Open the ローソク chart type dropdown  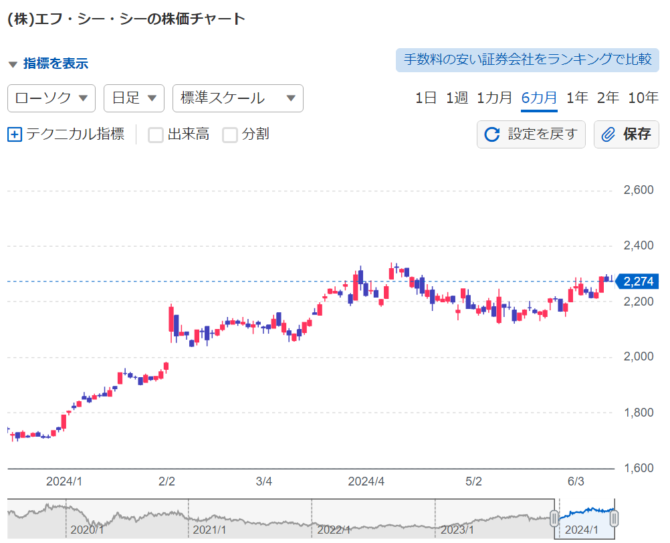pos(51,98)
